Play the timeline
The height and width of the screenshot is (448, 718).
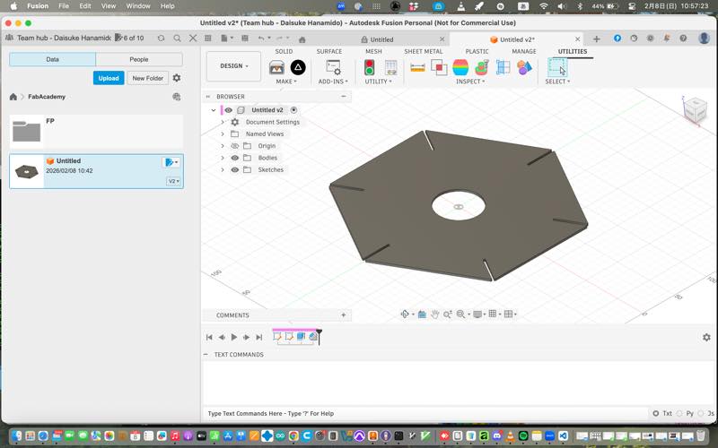(234, 337)
